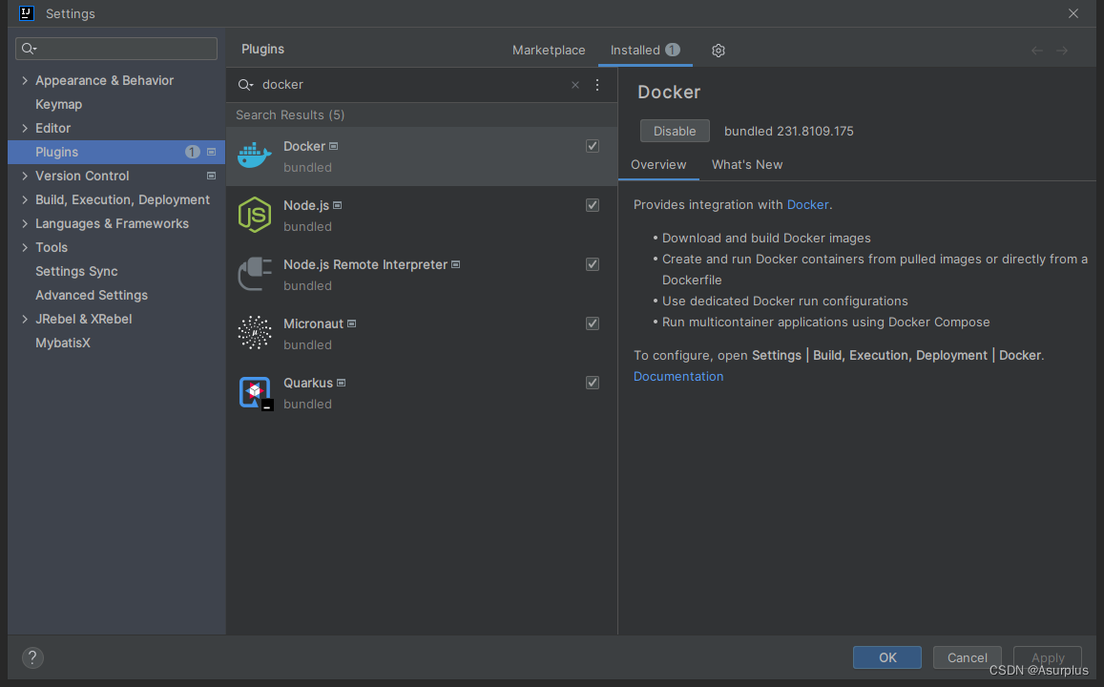Click the marker icon beside Quarkus name
Image resolution: width=1104 pixels, height=687 pixels.
point(341,383)
